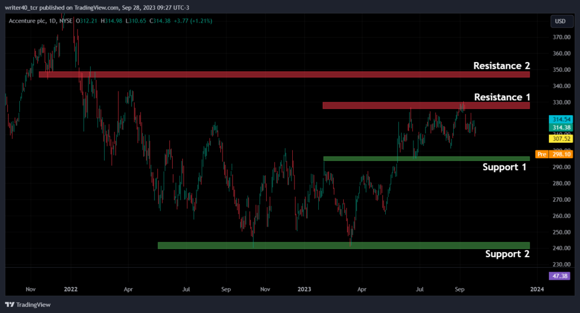Click the Resistance 1 label
This screenshot has height=313, width=580.
(x=502, y=97)
